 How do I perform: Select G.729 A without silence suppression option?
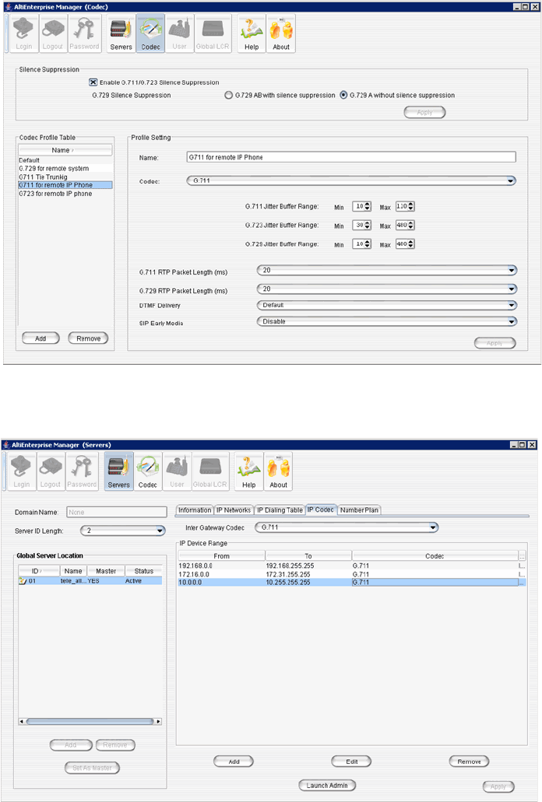tap(343, 96)
